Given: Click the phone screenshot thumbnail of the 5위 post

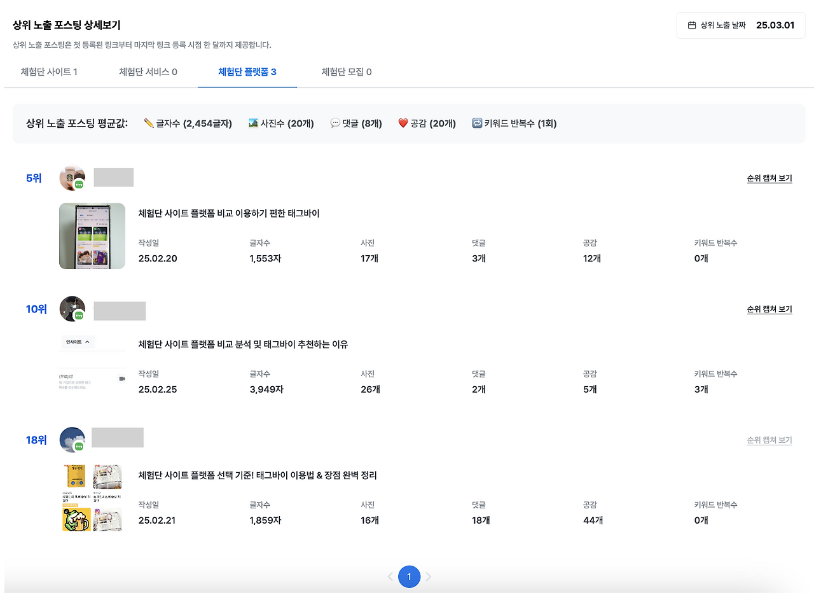Looking at the screenshot, I should pos(92,235).
